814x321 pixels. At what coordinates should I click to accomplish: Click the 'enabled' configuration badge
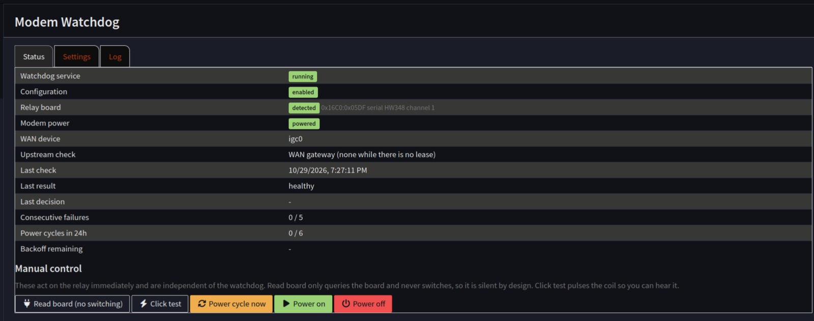[303, 92]
